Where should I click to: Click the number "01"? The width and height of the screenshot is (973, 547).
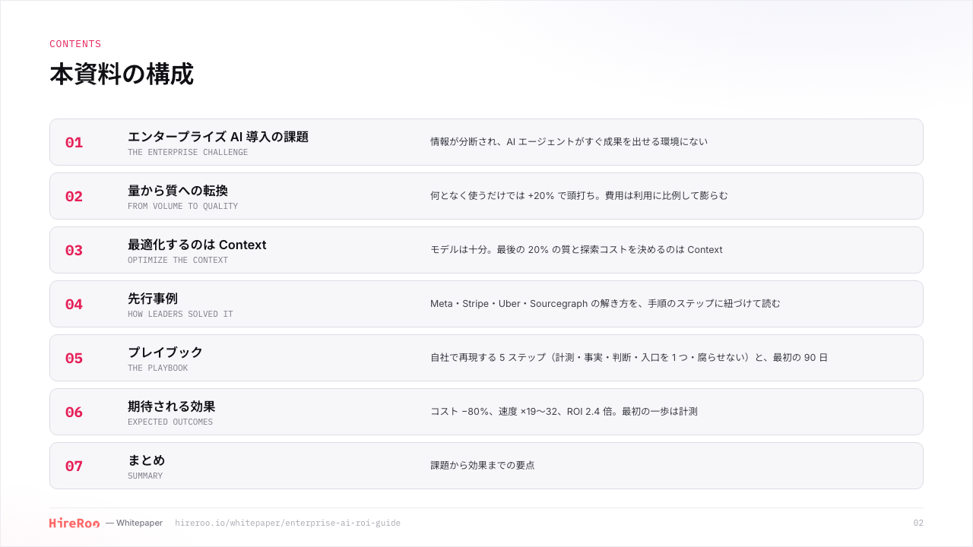(74, 143)
